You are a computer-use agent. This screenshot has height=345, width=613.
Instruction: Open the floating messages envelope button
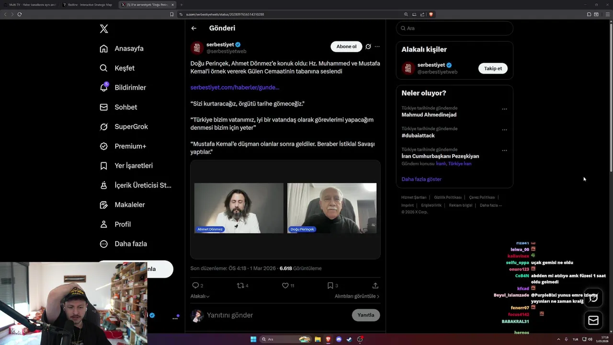click(593, 321)
